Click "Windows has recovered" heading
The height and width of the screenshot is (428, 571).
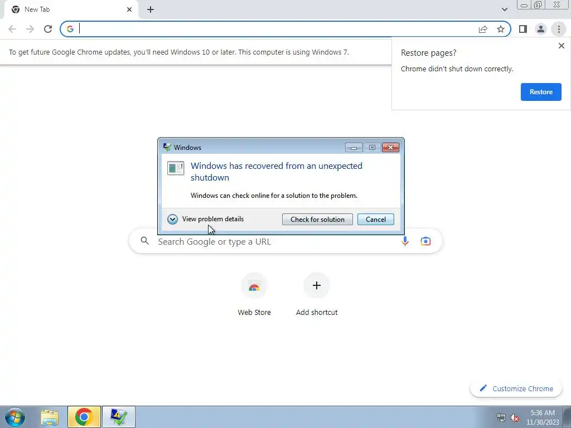277,172
